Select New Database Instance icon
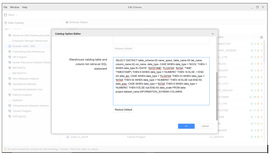270x154 pixels. coord(10,79)
